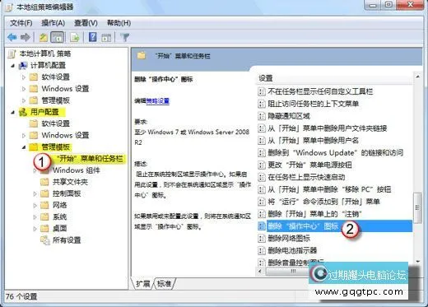
Task: Switch to the 标准 tab
Action: coord(165,283)
